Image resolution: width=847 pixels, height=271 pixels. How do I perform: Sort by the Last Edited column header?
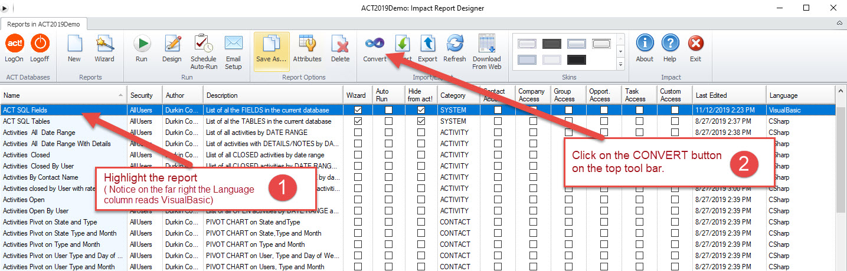pyautogui.click(x=728, y=95)
